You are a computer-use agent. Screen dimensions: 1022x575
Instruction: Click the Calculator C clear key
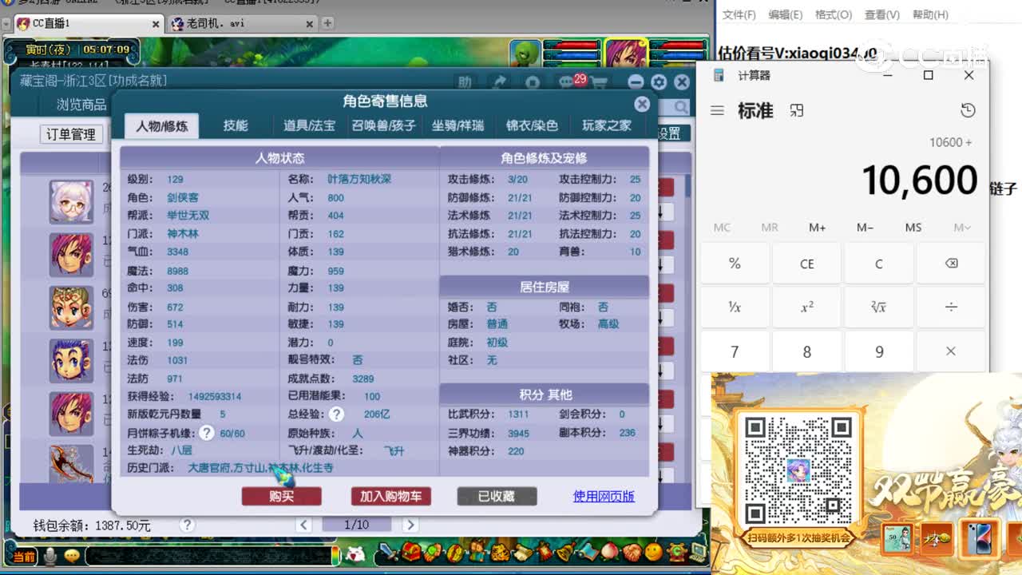point(879,264)
